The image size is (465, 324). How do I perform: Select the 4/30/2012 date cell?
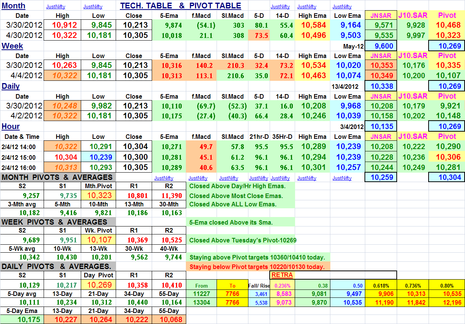(x=22, y=35)
